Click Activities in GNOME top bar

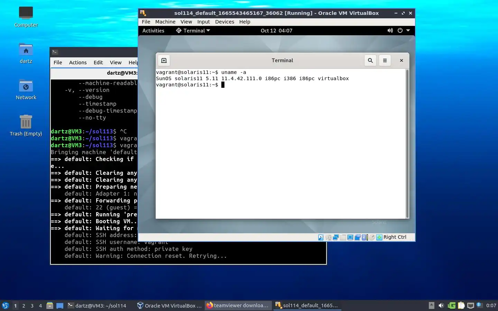[x=153, y=30]
